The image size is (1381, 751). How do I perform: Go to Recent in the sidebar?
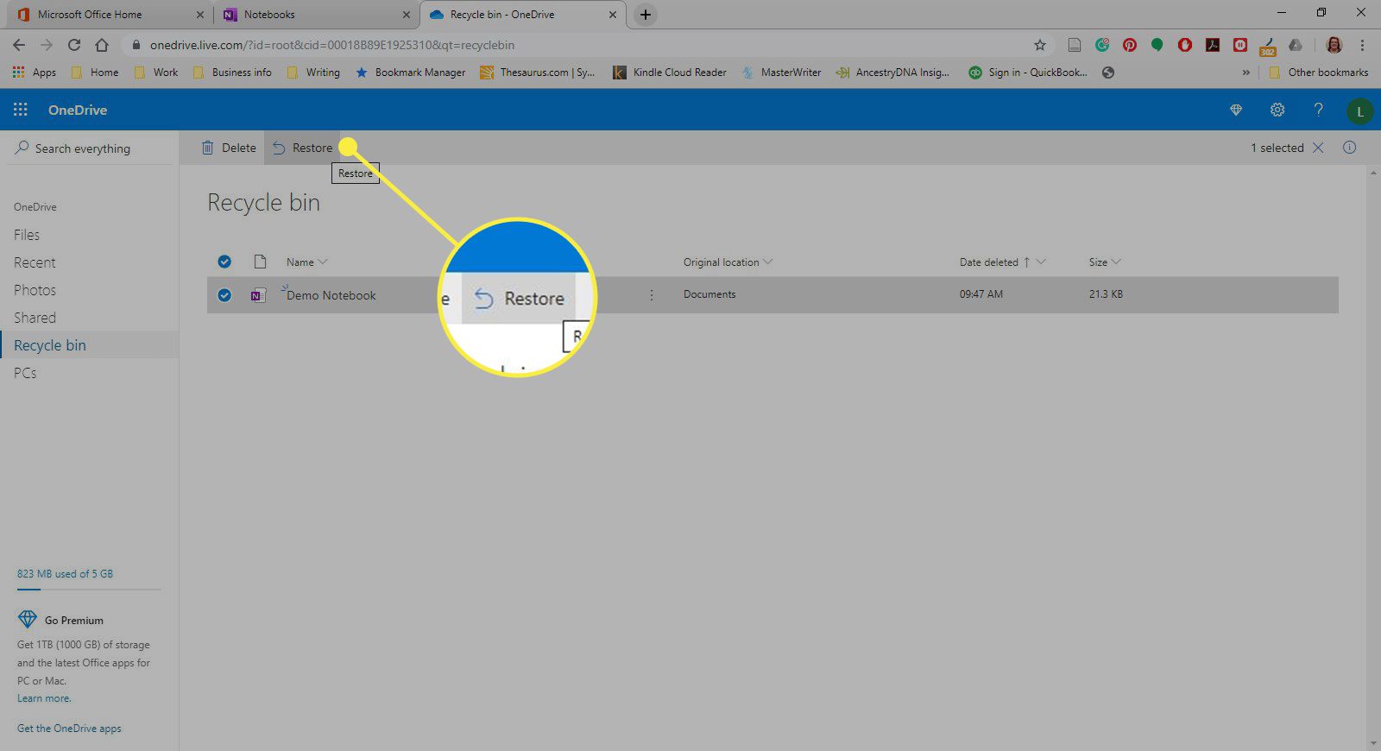click(35, 262)
